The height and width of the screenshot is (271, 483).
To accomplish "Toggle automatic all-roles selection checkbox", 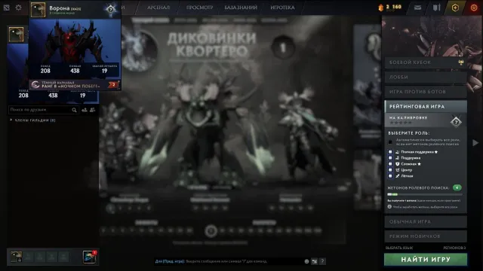I will 390,142.
